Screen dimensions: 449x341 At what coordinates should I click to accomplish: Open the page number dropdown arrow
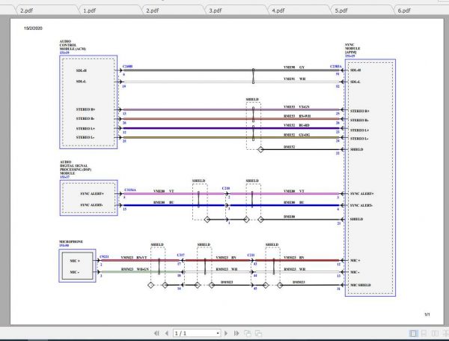pyautogui.click(x=218, y=334)
